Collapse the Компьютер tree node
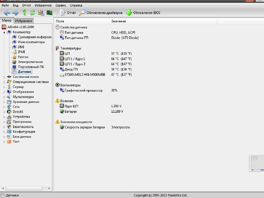The image size is (264, 198). pyautogui.click(x=4, y=32)
